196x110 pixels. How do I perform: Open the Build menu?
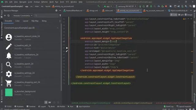51,2
